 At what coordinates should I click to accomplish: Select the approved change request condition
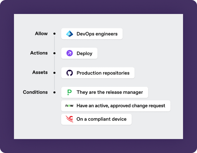pyautogui.click(x=116, y=106)
